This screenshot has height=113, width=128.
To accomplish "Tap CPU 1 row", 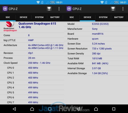I will pyautogui.click(x=32, y=73).
